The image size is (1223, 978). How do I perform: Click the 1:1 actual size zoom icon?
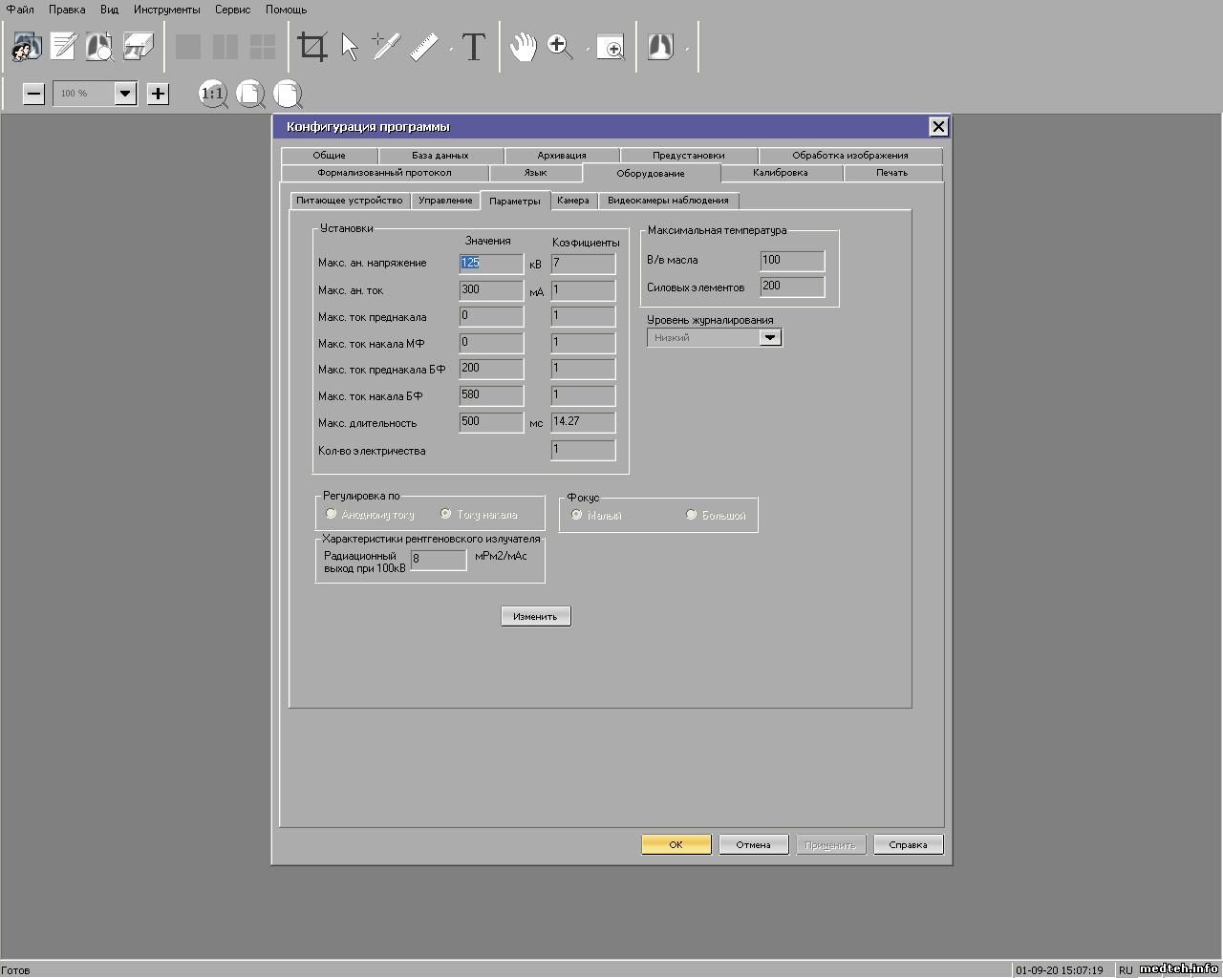click(x=212, y=94)
